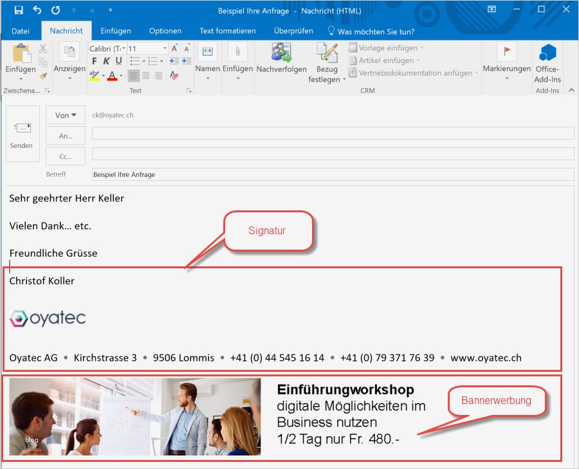
Task: Collapse the ribbon with the chevron
Action: 571,90
